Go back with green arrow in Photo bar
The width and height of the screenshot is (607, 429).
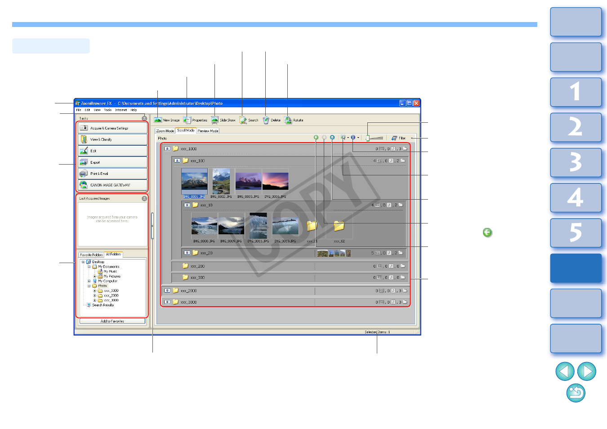click(x=316, y=138)
